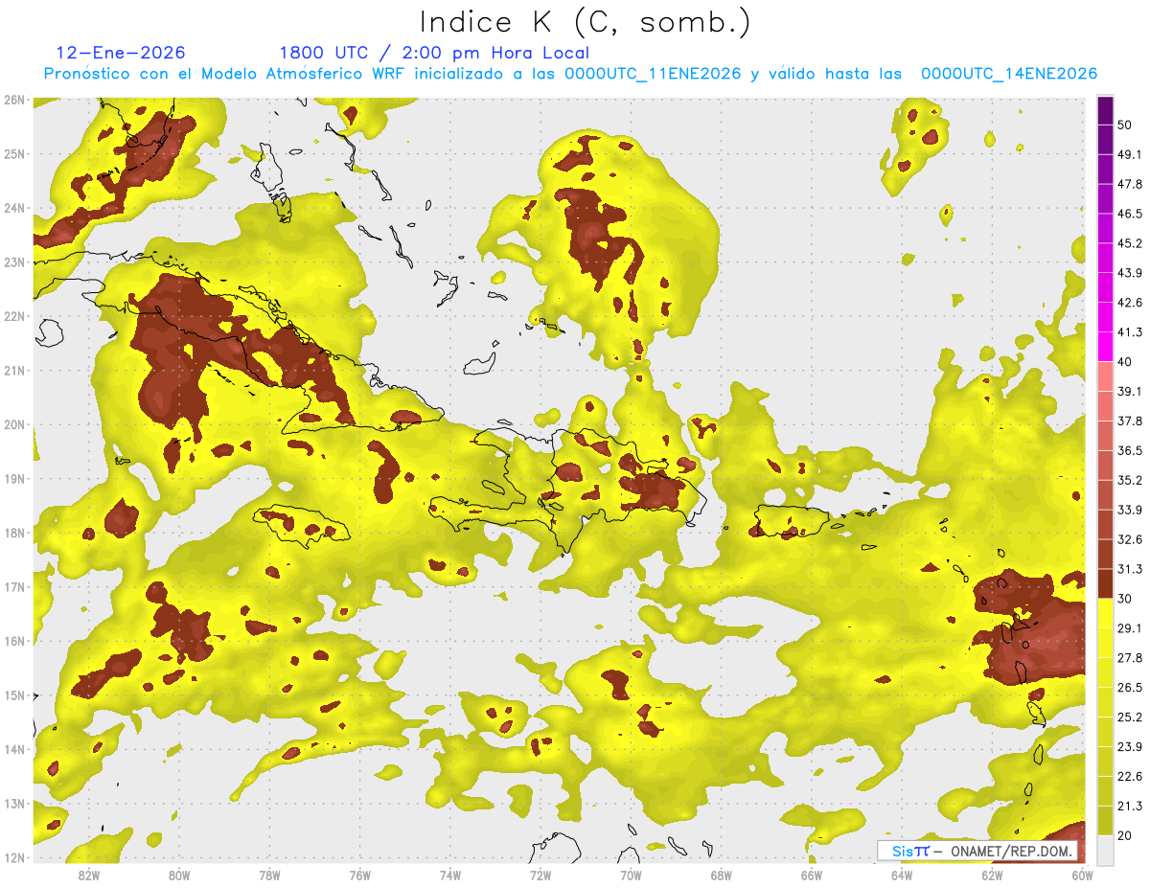Click the colorbar label '33.9'
Screen dimensions: 1150x888
point(1130,510)
